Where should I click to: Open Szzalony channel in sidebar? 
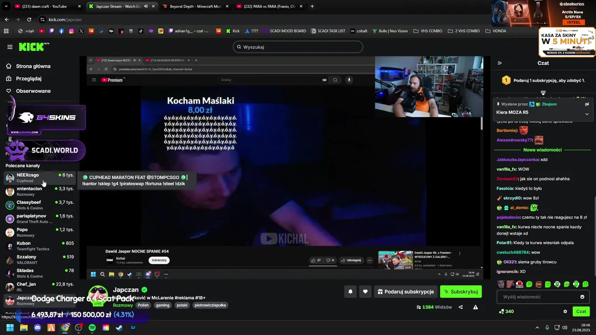(x=40, y=260)
